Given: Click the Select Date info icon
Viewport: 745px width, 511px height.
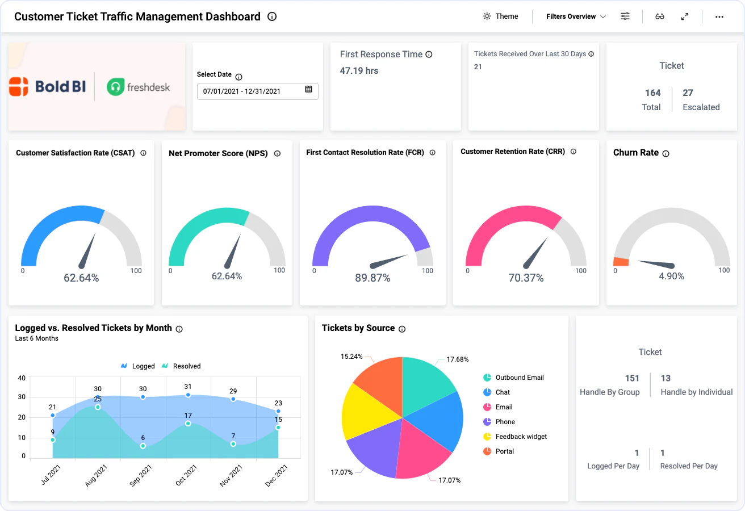Looking at the screenshot, I should point(238,77).
